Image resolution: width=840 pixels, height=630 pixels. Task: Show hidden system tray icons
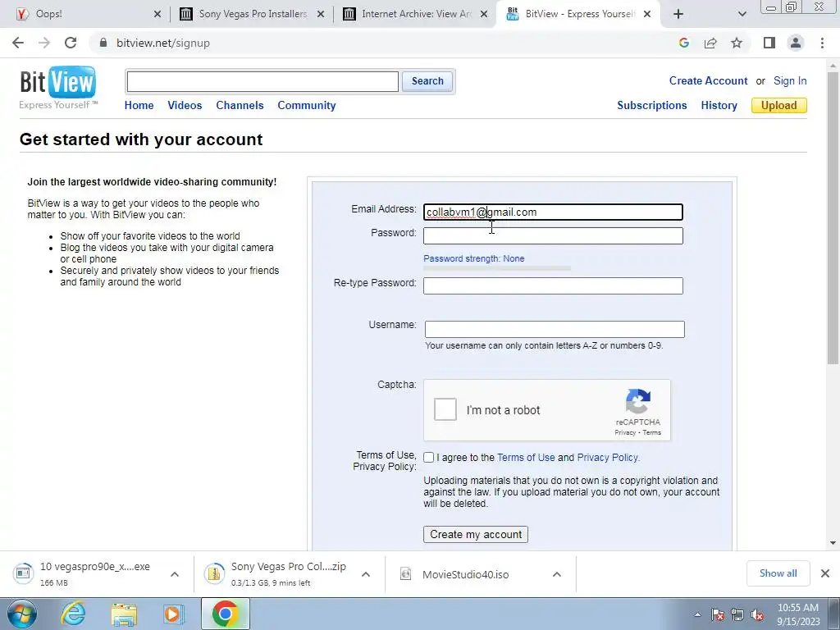[x=697, y=615]
